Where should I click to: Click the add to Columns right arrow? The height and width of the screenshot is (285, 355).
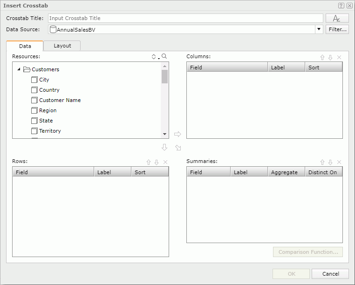tap(177, 134)
